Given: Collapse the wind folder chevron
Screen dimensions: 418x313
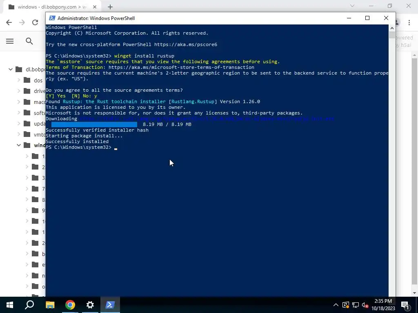Looking at the screenshot, I should pos(19,145).
